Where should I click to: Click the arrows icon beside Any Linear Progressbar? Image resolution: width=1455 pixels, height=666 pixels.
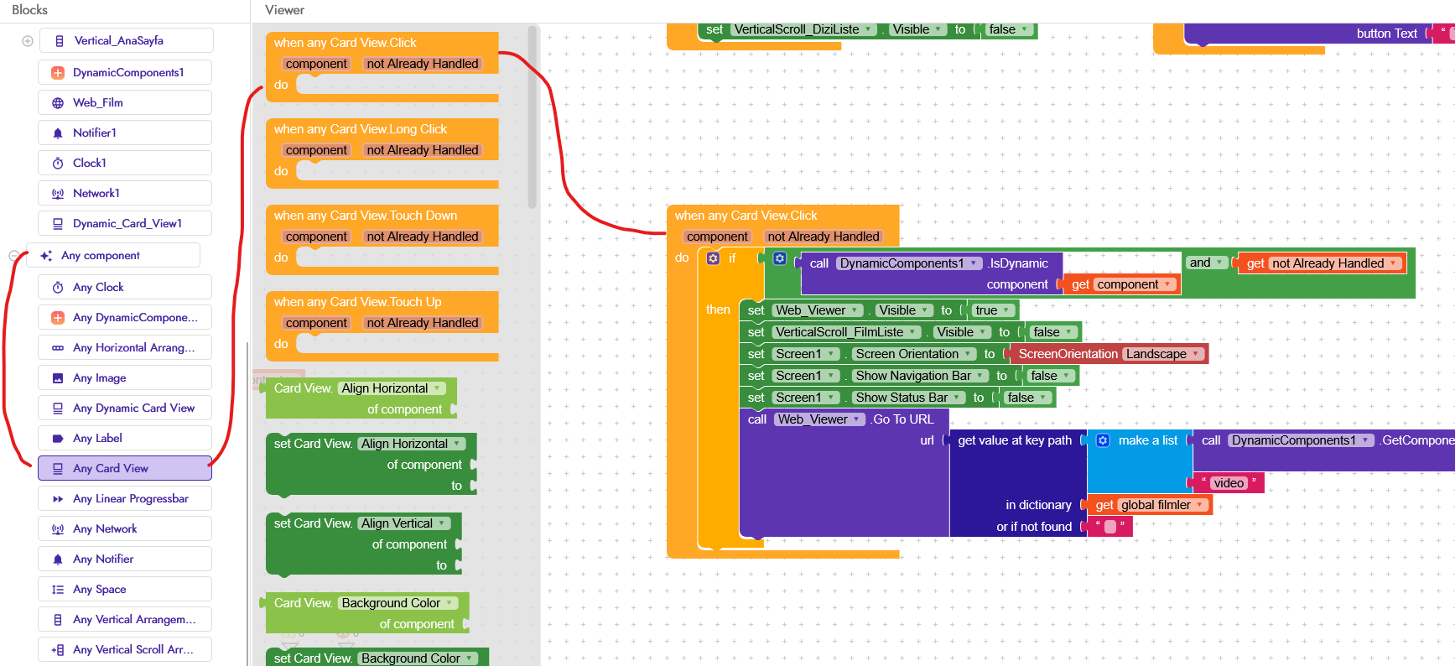[x=58, y=499]
